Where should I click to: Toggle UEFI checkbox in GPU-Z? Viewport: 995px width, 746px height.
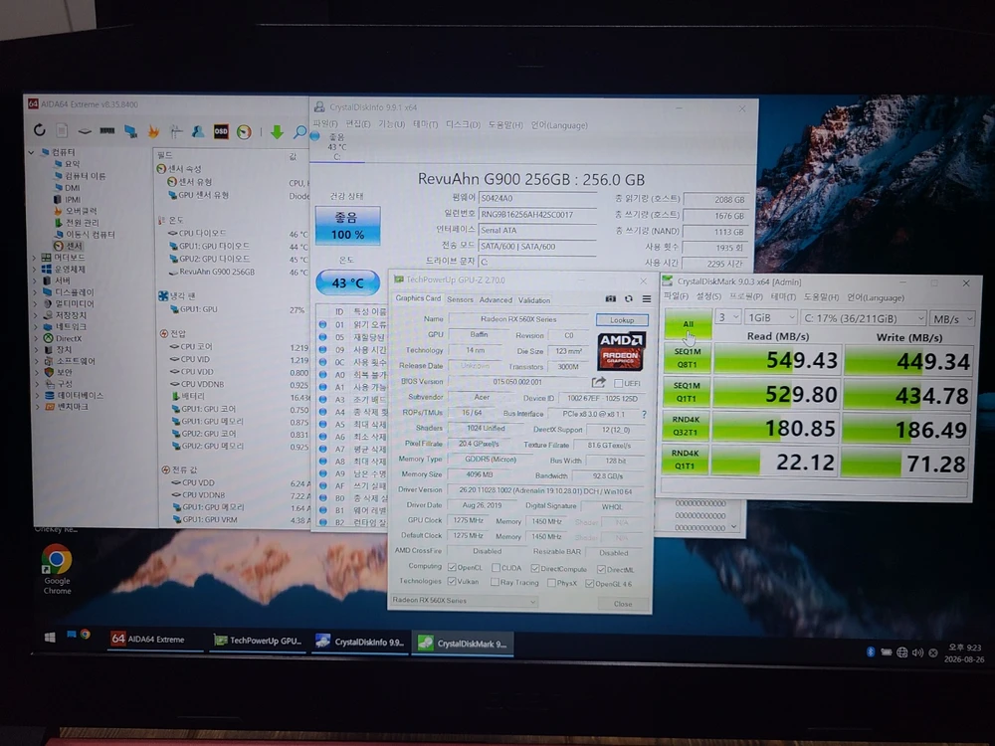tap(618, 383)
